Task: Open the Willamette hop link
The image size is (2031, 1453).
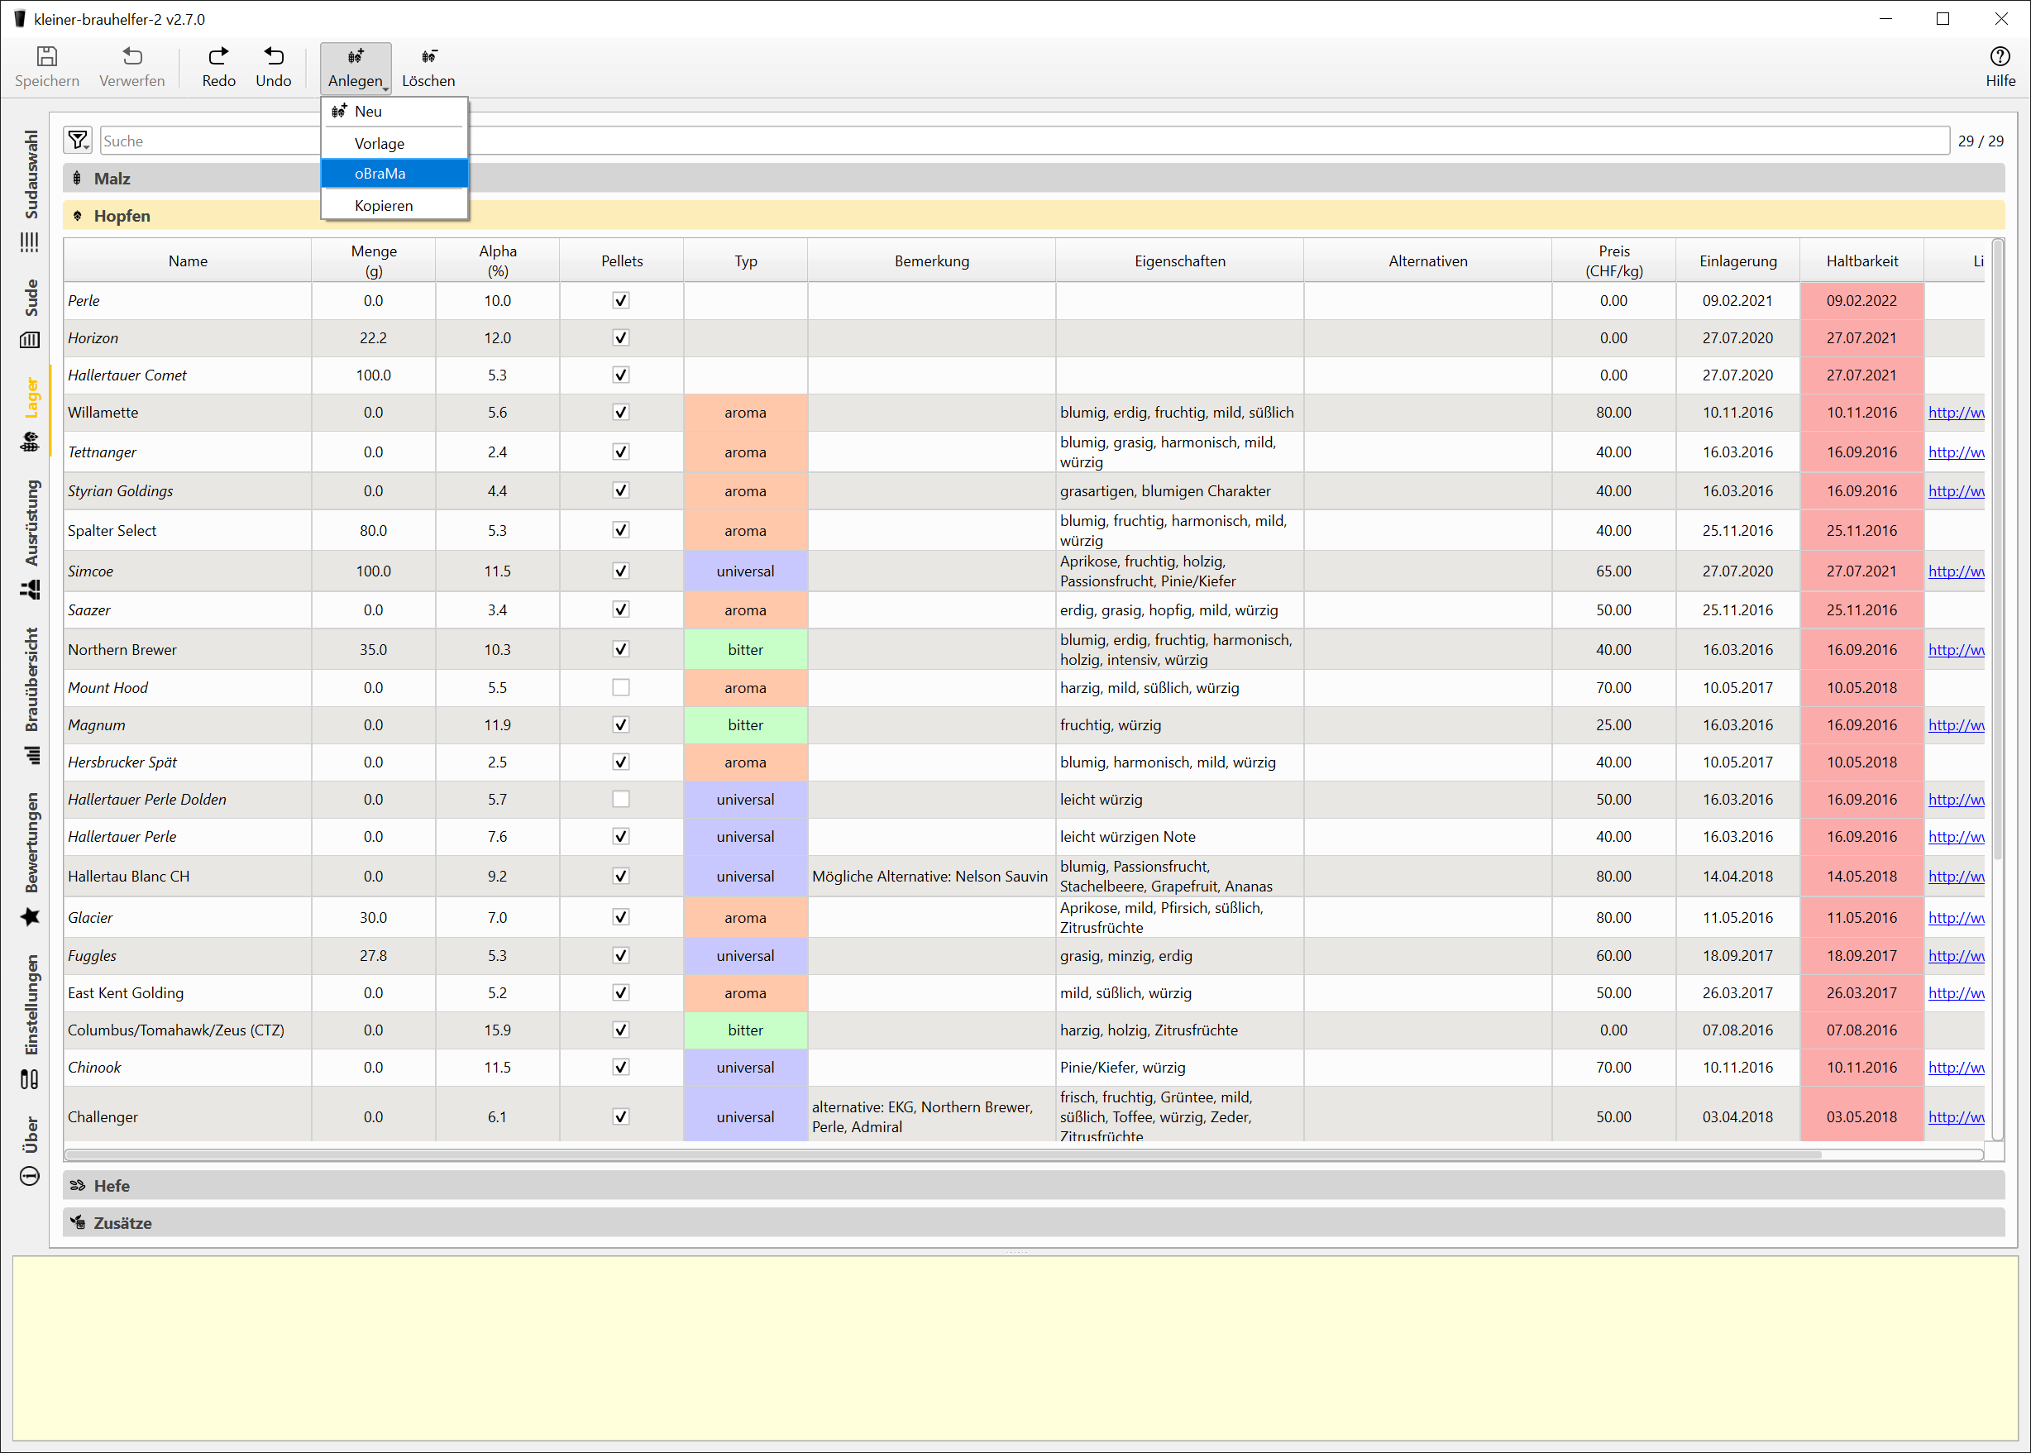Action: coord(1955,413)
